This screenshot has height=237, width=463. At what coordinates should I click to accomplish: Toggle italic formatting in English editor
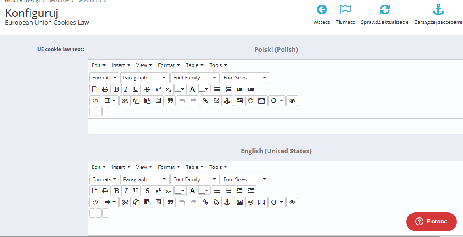tap(126, 191)
